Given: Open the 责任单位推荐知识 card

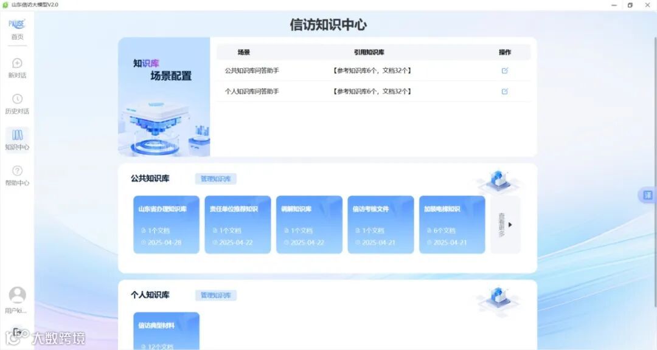Looking at the screenshot, I should pos(238,225).
